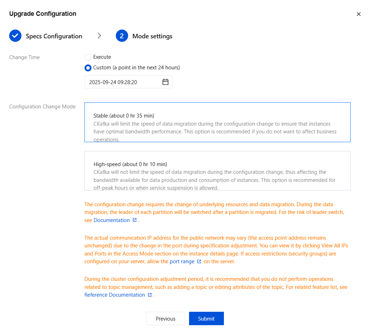The width and height of the screenshot is (370, 335).
Task: Click external link icon beside Documentation
Action: (x=135, y=220)
